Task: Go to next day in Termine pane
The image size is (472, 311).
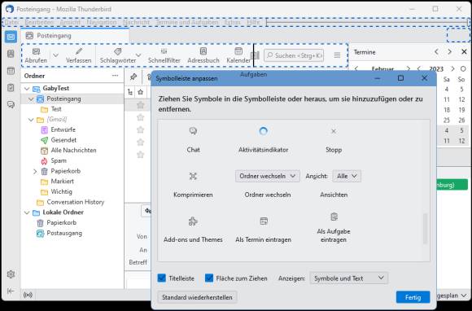Action: pos(450,52)
